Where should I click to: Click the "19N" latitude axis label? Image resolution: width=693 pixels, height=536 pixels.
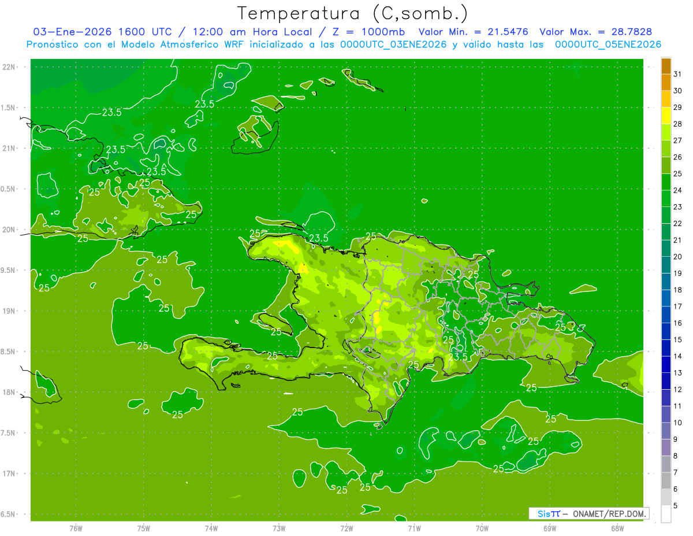coord(9,310)
